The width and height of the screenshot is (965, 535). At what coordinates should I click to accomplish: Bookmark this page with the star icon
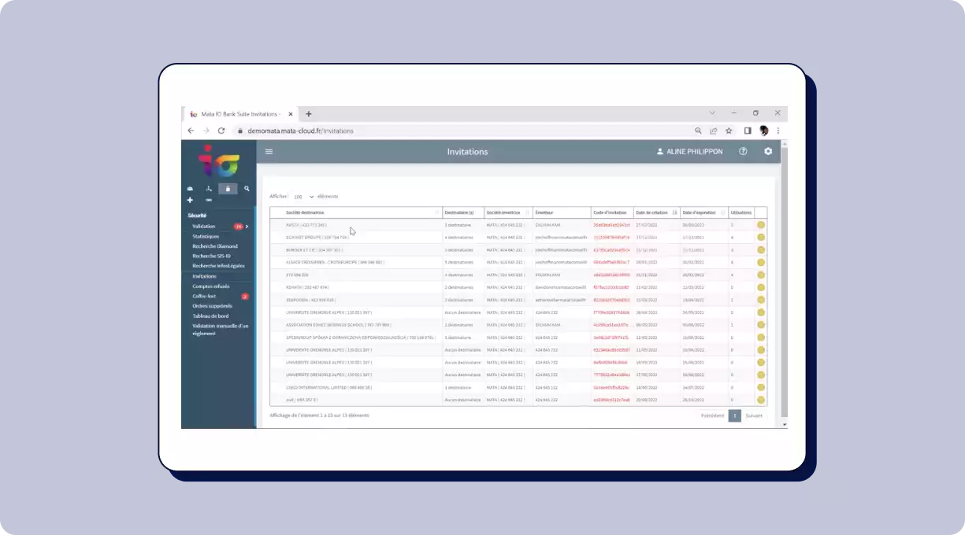[x=729, y=131]
